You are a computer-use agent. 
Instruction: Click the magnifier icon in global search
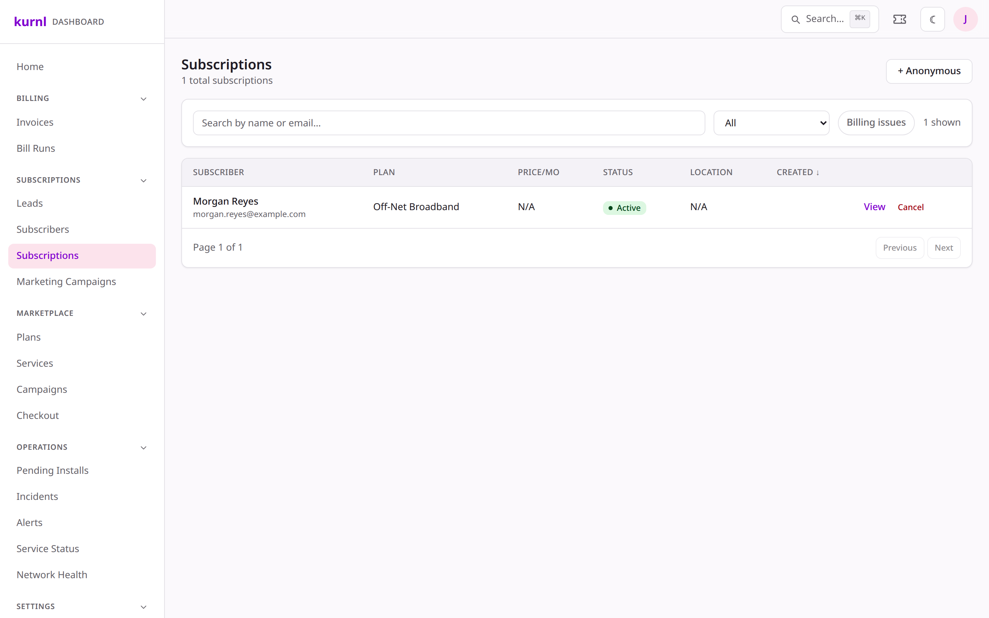coord(795,19)
